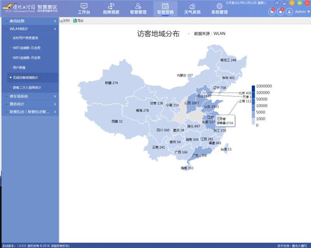Open the 指挥调度 command dispatch module

[x=111, y=9]
